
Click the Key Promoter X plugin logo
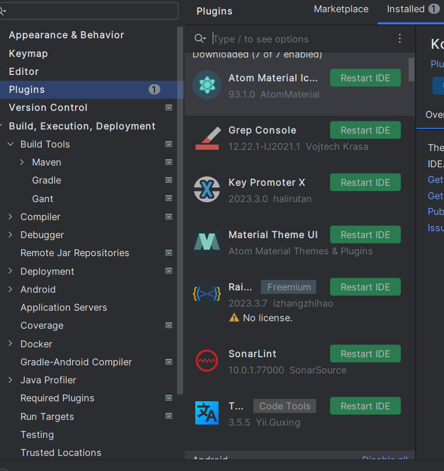pyautogui.click(x=207, y=189)
